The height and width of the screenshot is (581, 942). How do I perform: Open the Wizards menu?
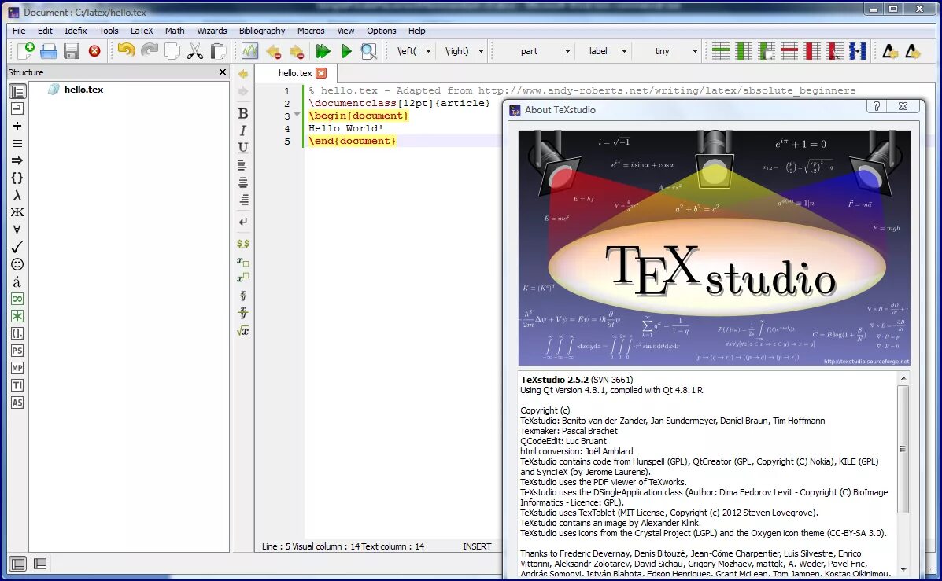click(x=212, y=31)
